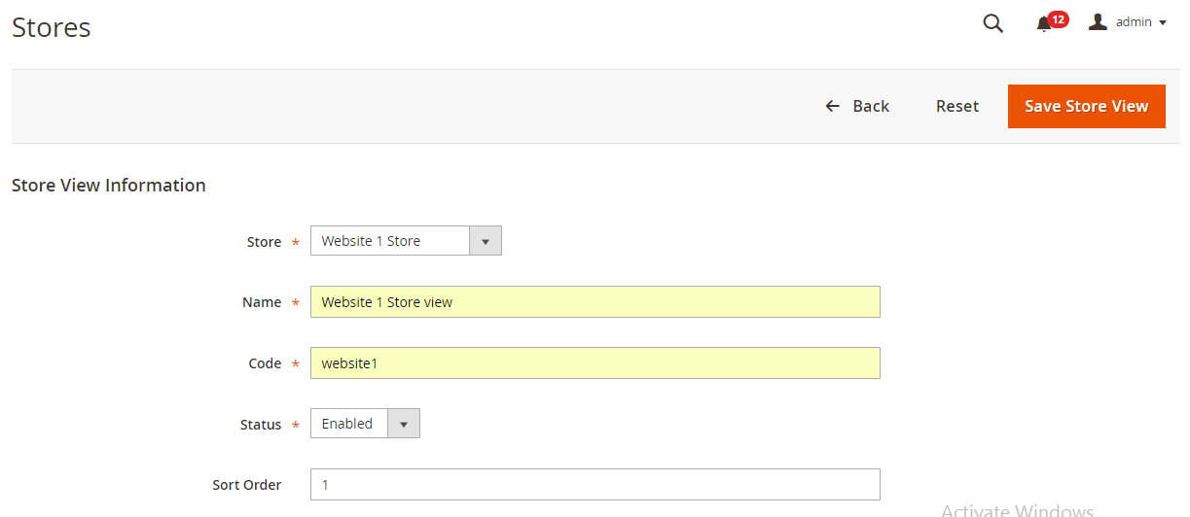
Task: Open the notifications bell
Action: point(1044,24)
